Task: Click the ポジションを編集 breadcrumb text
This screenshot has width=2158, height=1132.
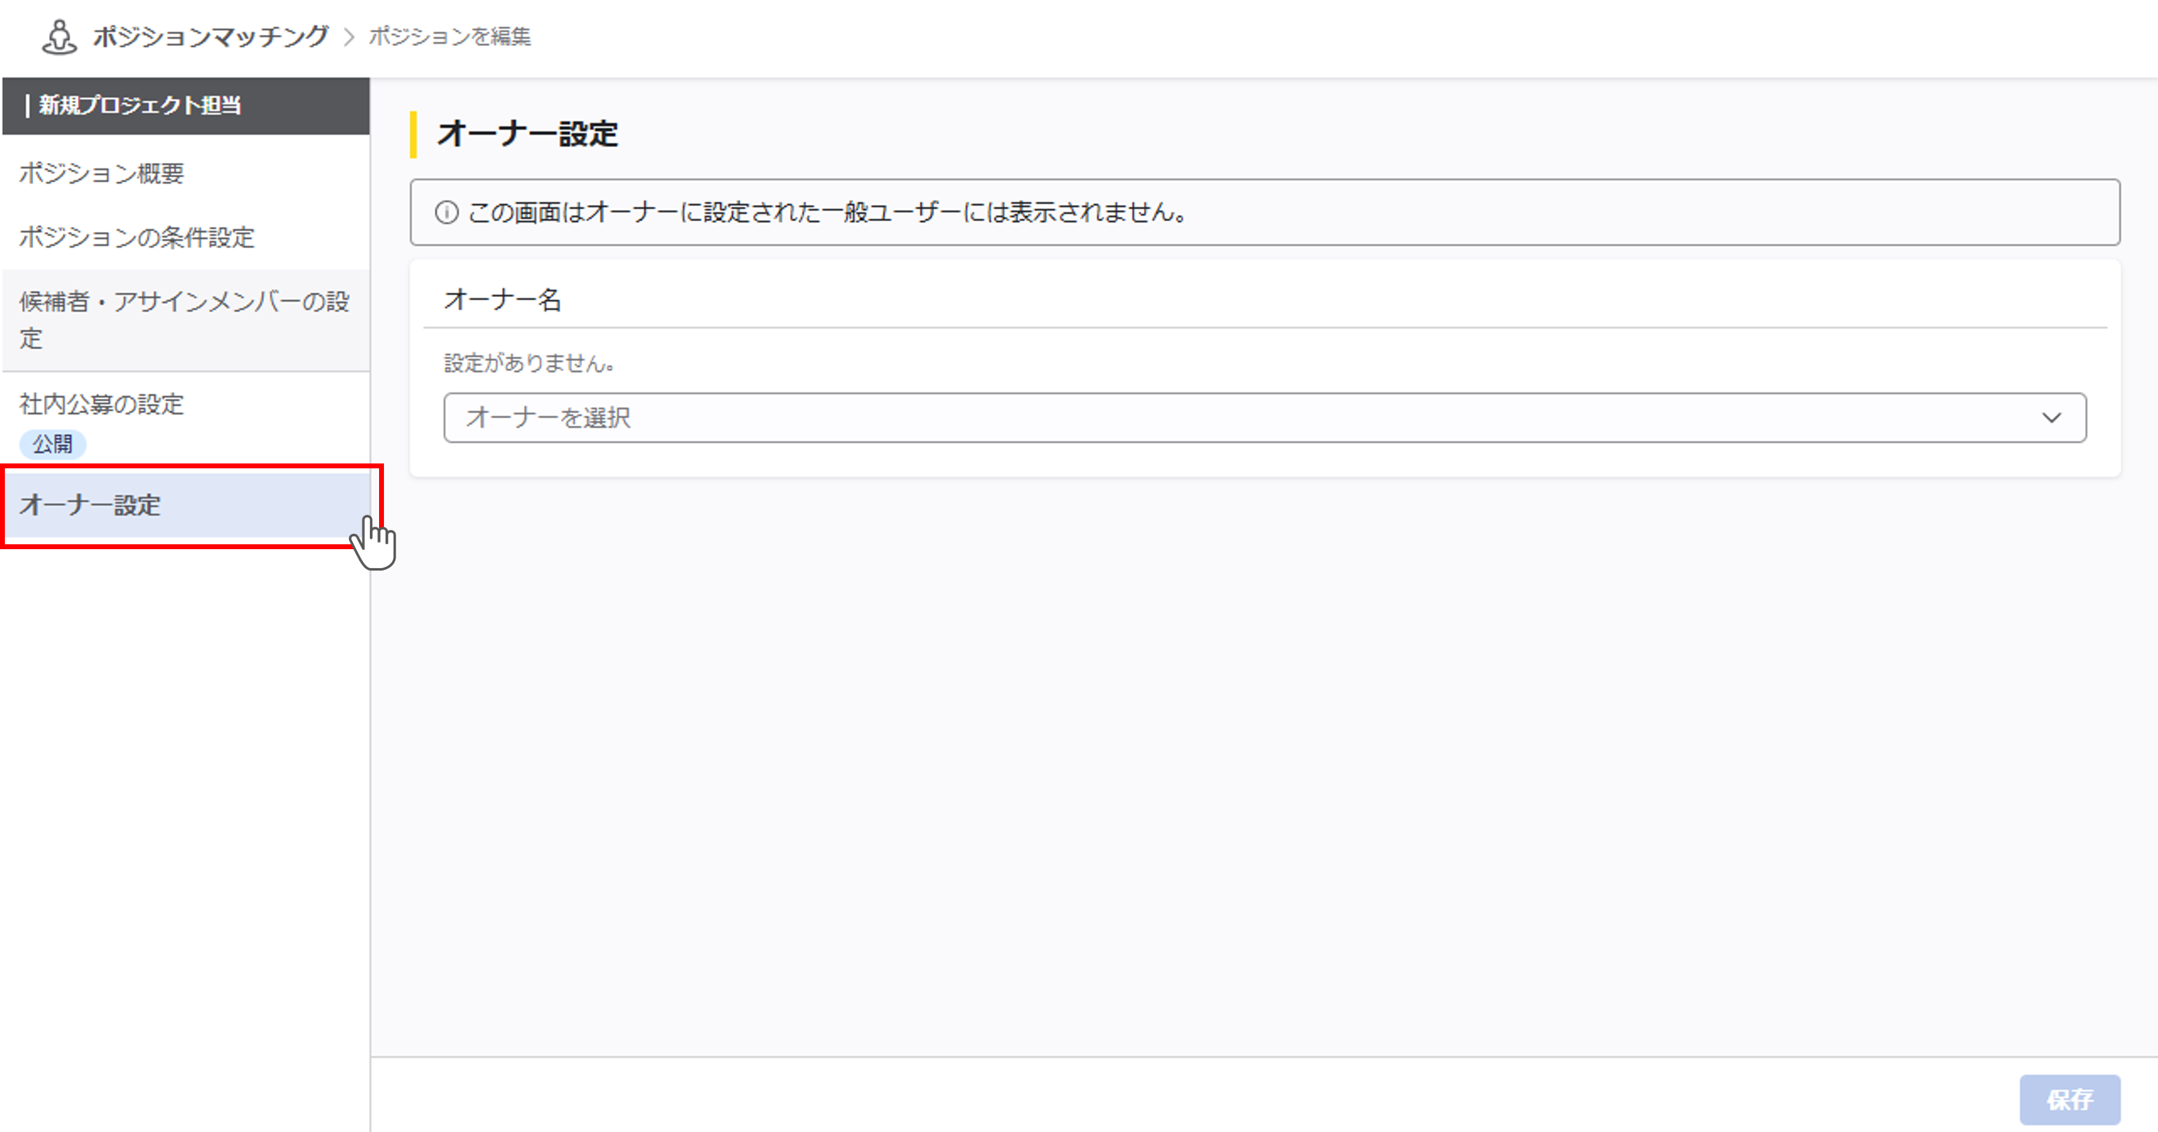Action: tap(450, 37)
